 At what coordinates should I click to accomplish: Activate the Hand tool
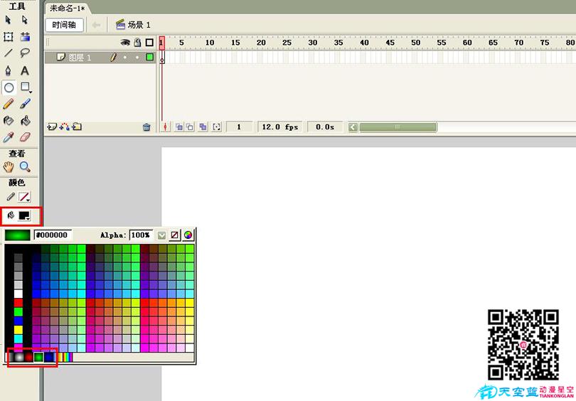[8, 167]
